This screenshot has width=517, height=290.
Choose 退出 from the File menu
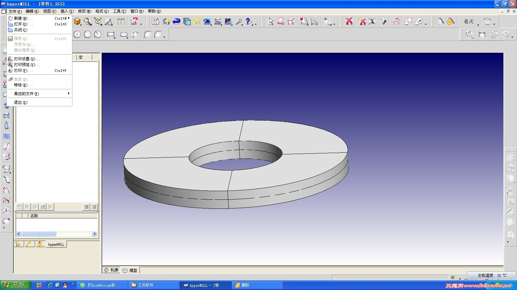[x=39, y=102]
